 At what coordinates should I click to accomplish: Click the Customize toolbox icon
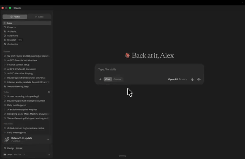point(4,44)
